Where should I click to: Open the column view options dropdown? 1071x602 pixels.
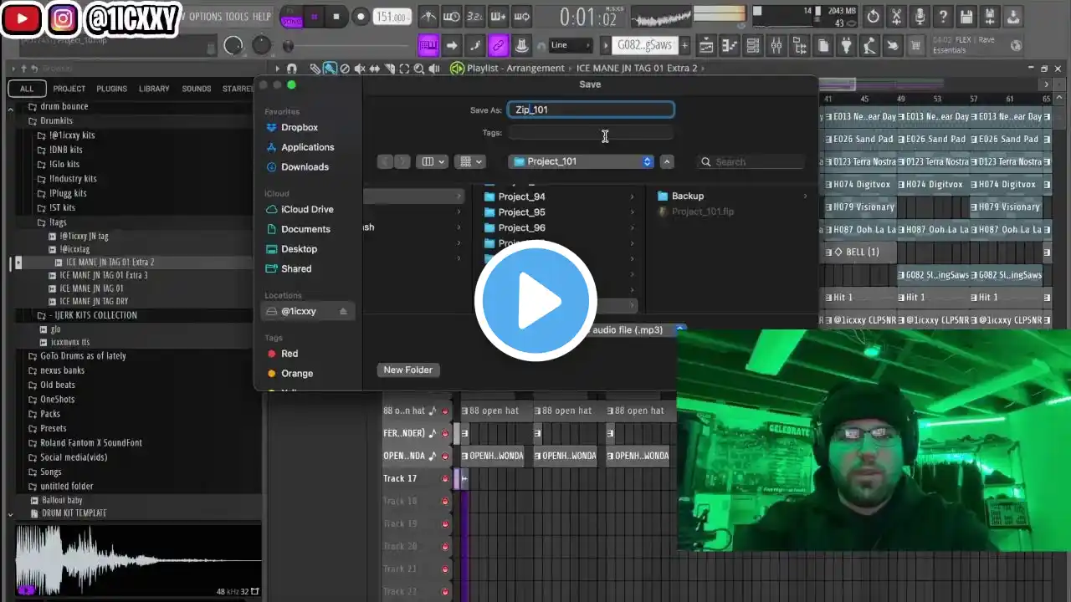pyautogui.click(x=433, y=161)
